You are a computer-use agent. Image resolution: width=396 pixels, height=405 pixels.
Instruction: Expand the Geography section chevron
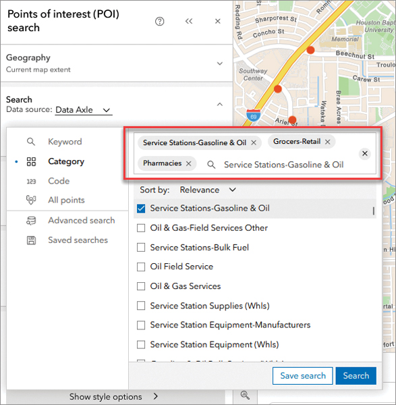(220, 63)
